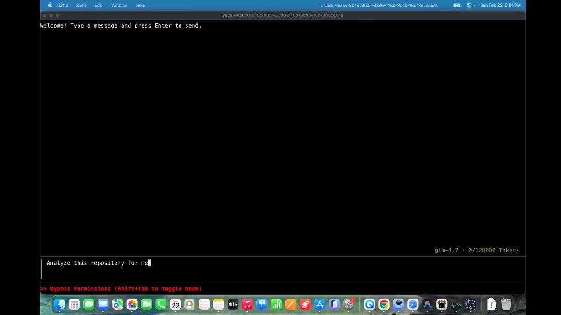Screen dimensions: 561x315
Task: Open System Settings with notification badge
Action: coord(348,305)
